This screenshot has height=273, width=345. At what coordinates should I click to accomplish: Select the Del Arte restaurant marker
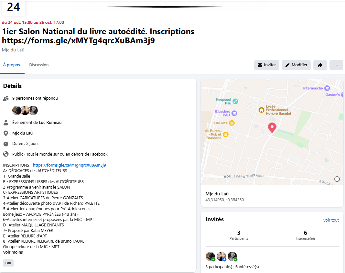click(232, 123)
